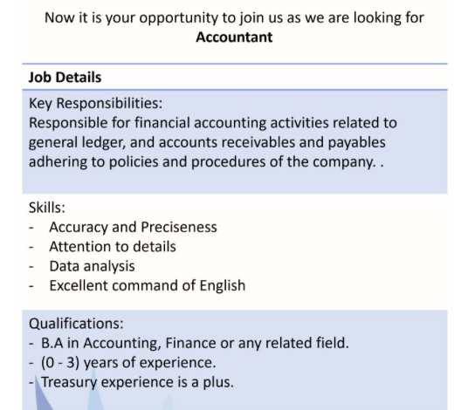The height and width of the screenshot is (410, 468).
Task: Click the Skills section label
Action: click(47, 208)
